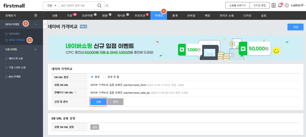Open the 상품 menu tab
306x137 pixels.
pyautogui.click(x=55, y=16)
